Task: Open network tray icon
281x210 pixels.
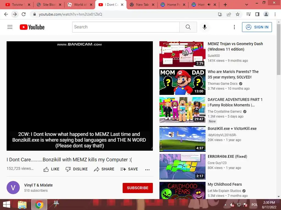Action: [238, 205]
